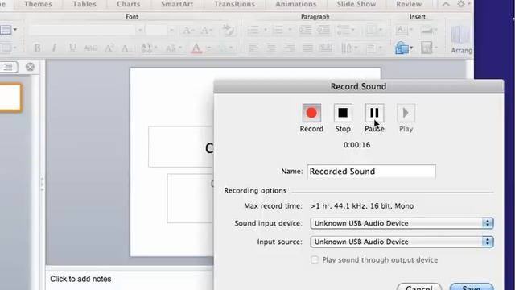Click the Play button in Record Sound
515x290 pixels.
(x=406, y=113)
